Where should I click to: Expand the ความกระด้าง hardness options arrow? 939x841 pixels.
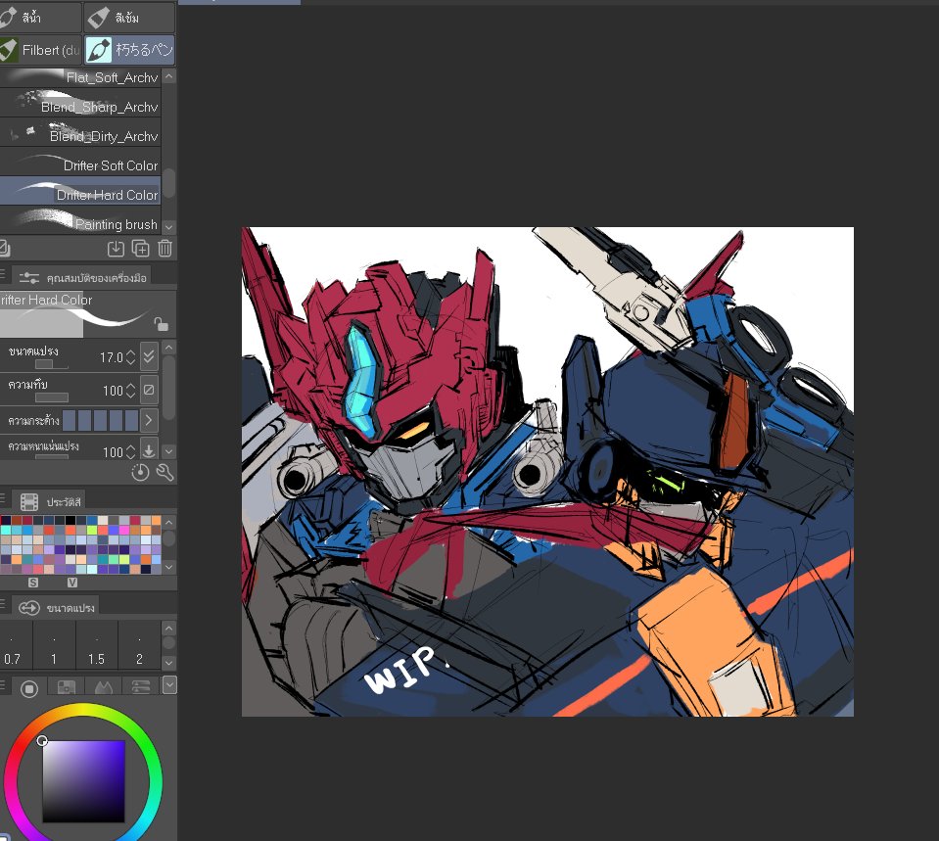coord(149,419)
